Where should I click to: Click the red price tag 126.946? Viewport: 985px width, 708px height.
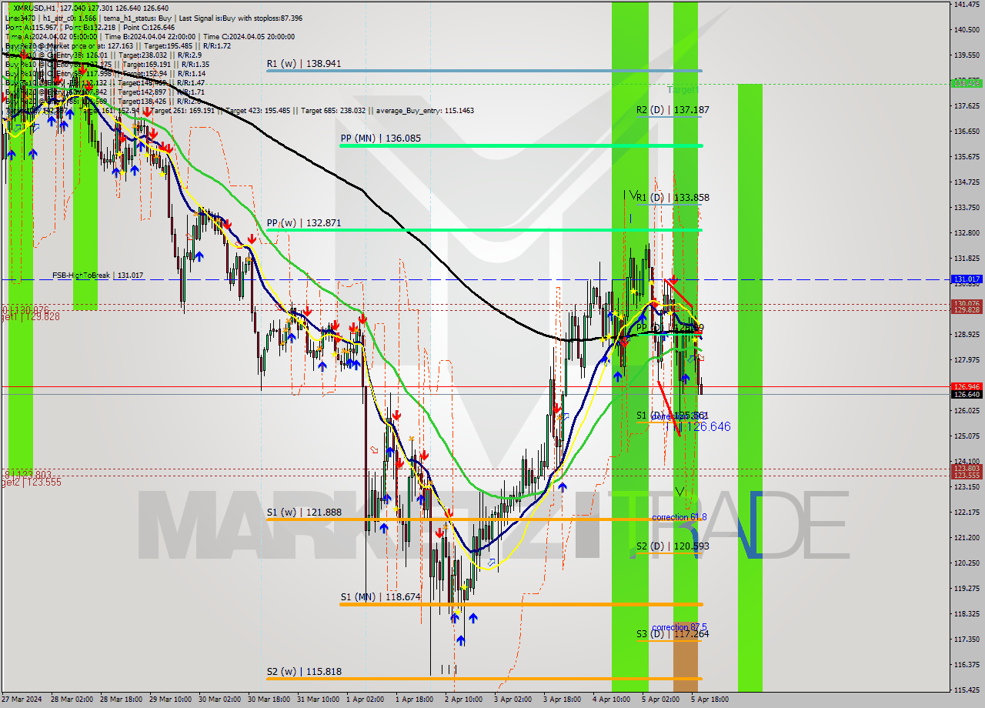[x=967, y=386]
